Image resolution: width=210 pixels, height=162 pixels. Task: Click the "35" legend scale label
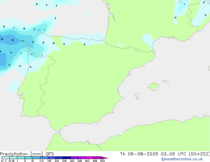79,161
